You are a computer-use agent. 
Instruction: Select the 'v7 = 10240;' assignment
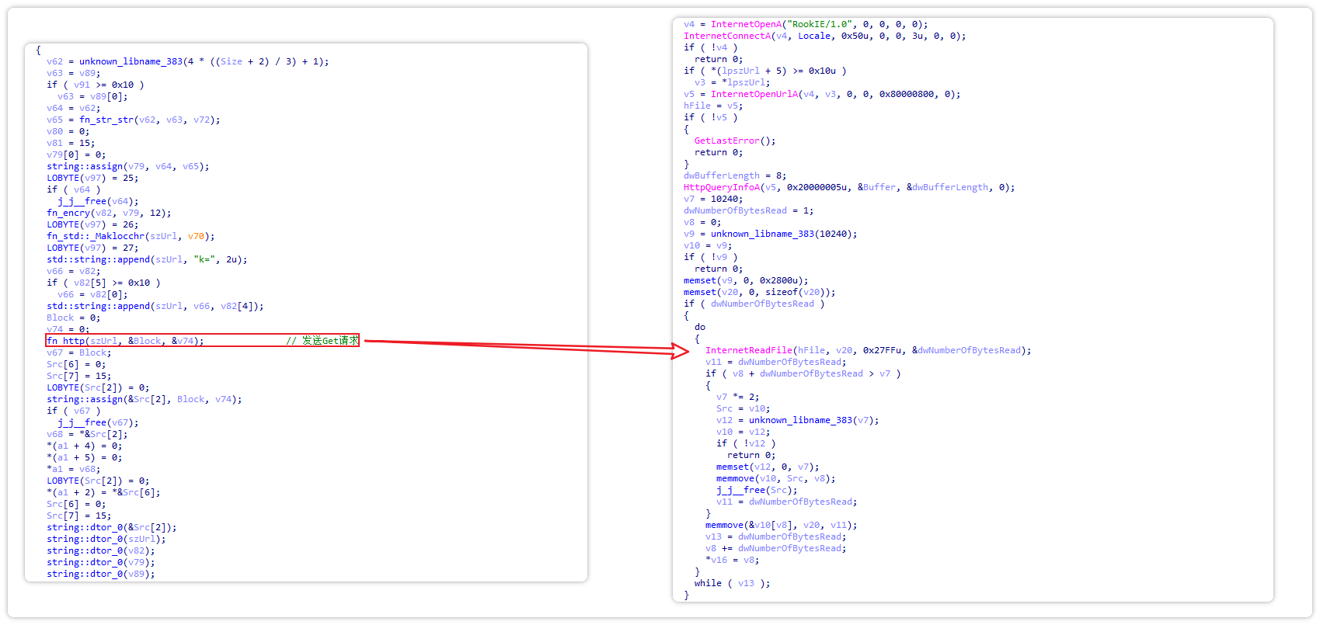pos(713,199)
